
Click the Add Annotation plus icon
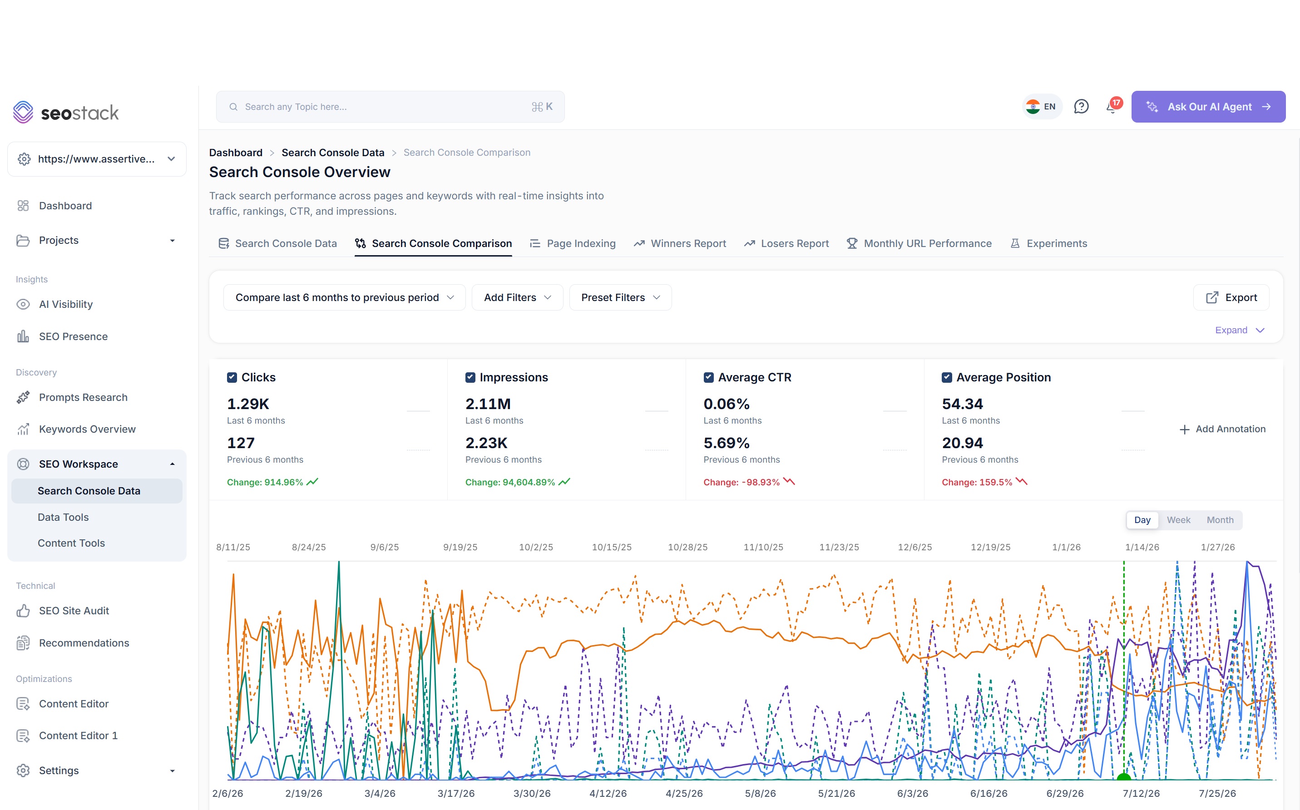[1184, 429]
